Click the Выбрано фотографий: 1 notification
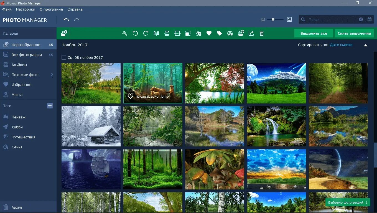The height and width of the screenshot is (213, 377). 348,202
